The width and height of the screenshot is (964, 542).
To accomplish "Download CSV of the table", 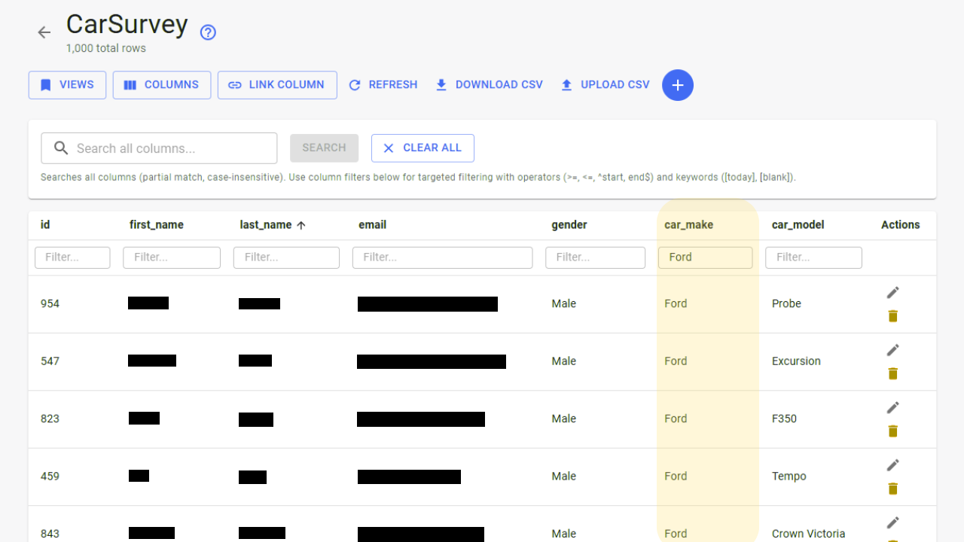I will [489, 85].
